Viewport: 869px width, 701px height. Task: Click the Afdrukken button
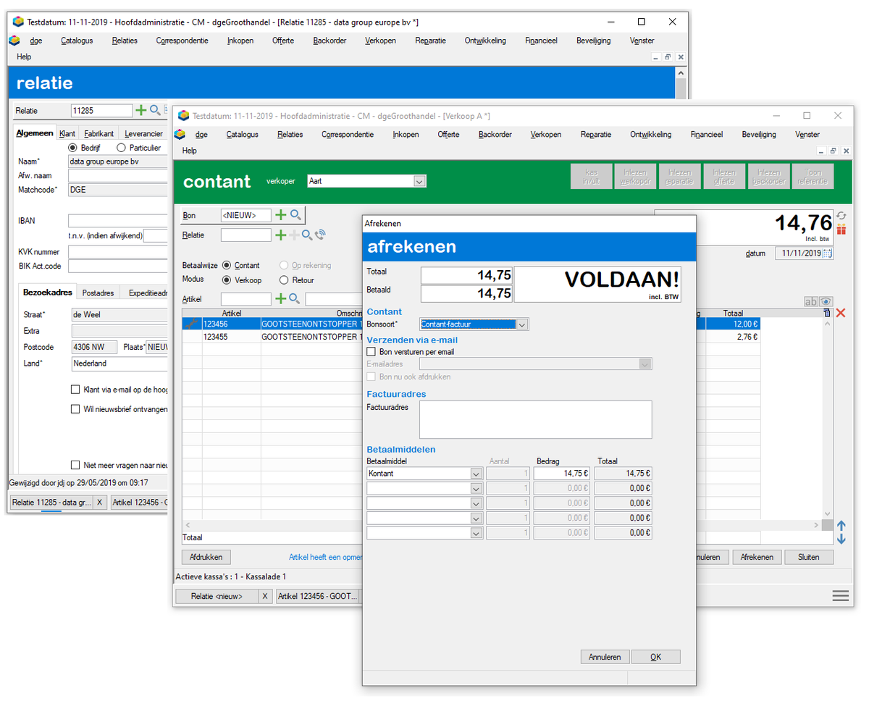[x=206, y=557]
